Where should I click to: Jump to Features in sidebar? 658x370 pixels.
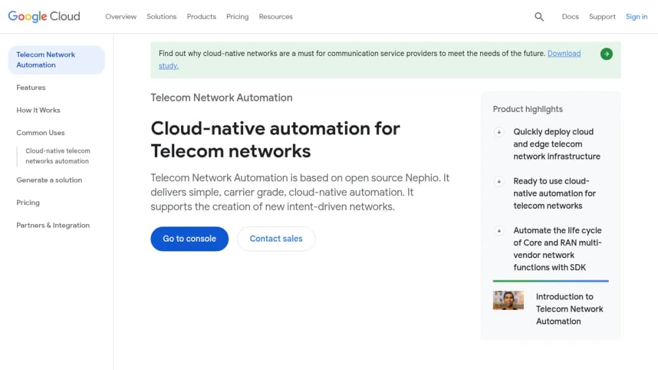point(31,88)
